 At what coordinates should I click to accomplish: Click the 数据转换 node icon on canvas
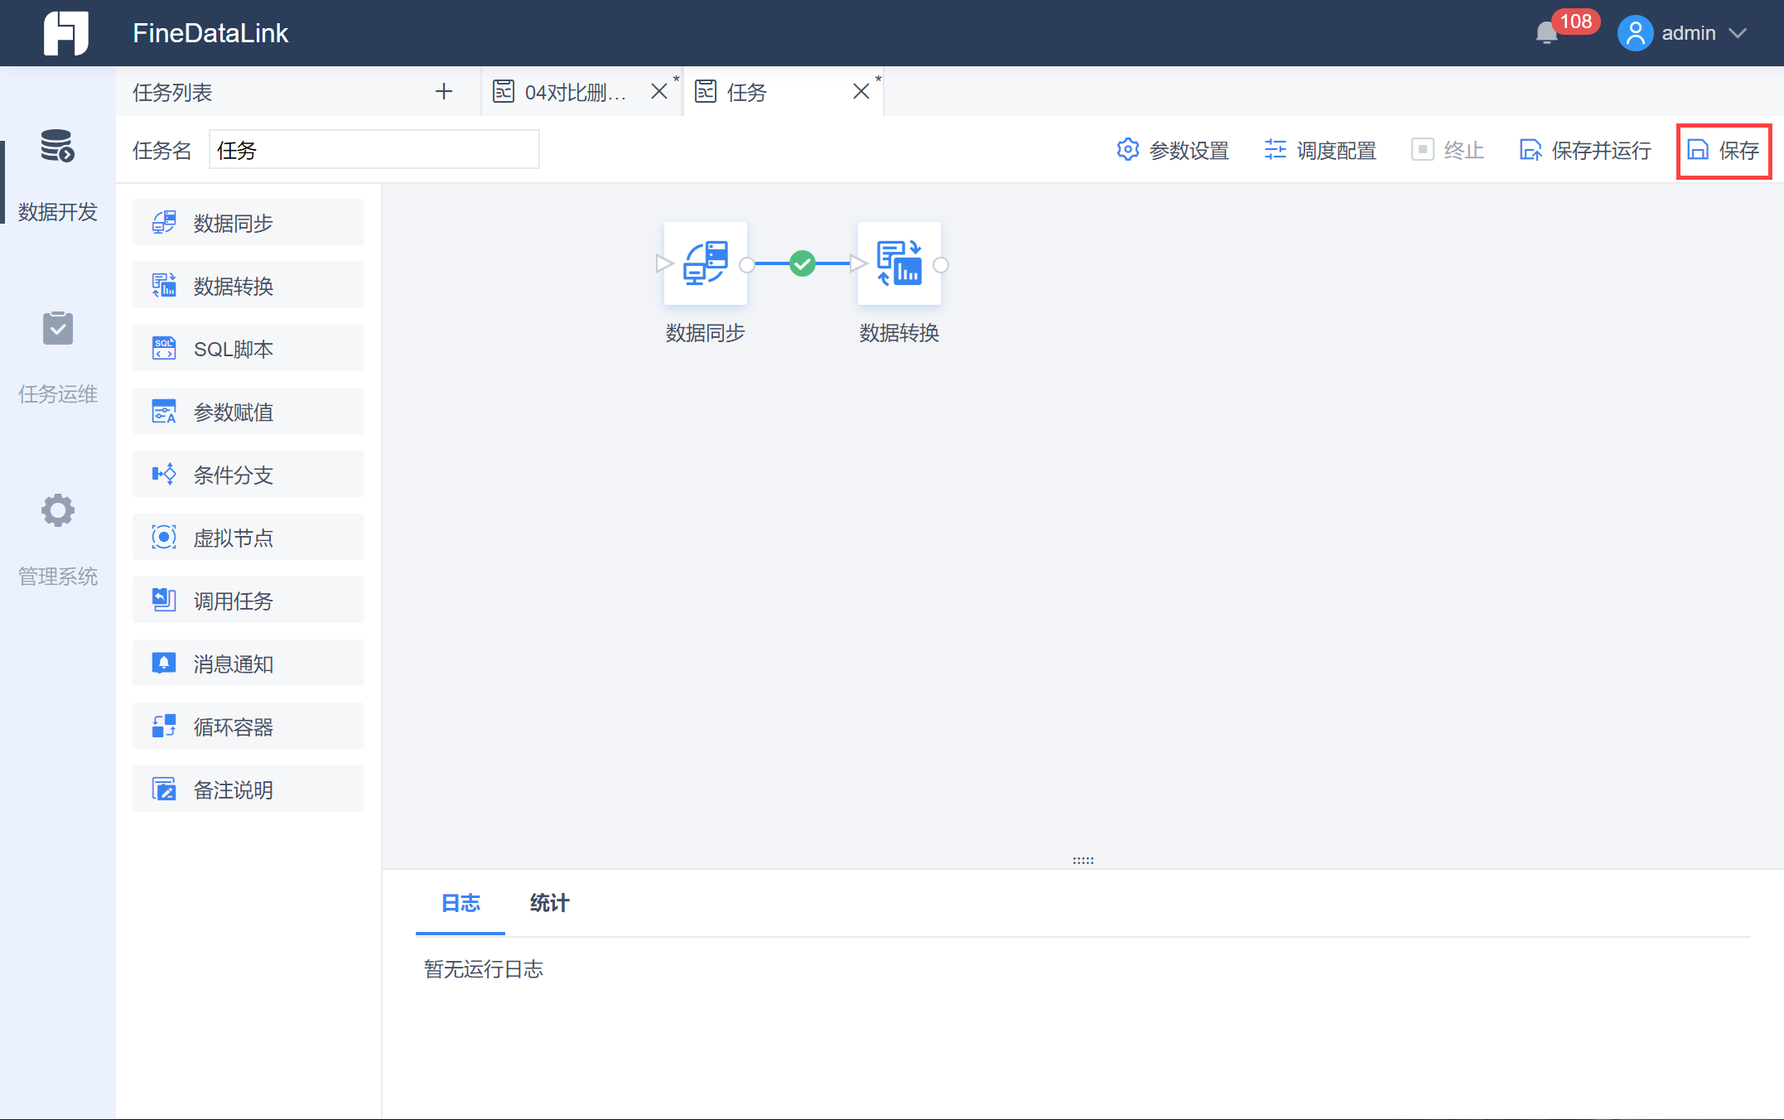click(899, 263)
